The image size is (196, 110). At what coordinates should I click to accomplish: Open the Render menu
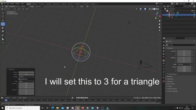pos(12,4)
